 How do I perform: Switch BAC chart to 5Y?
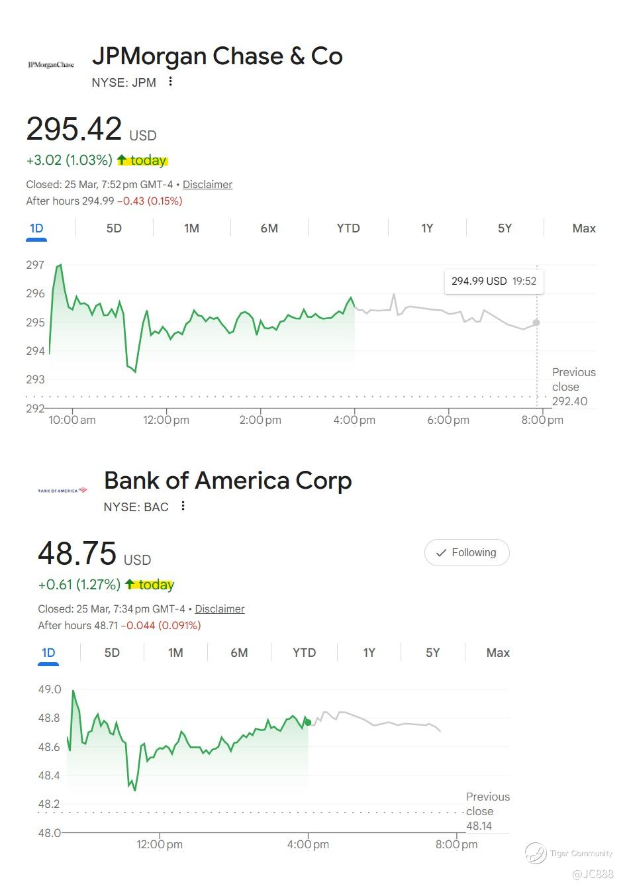click(x=432, y=653)
